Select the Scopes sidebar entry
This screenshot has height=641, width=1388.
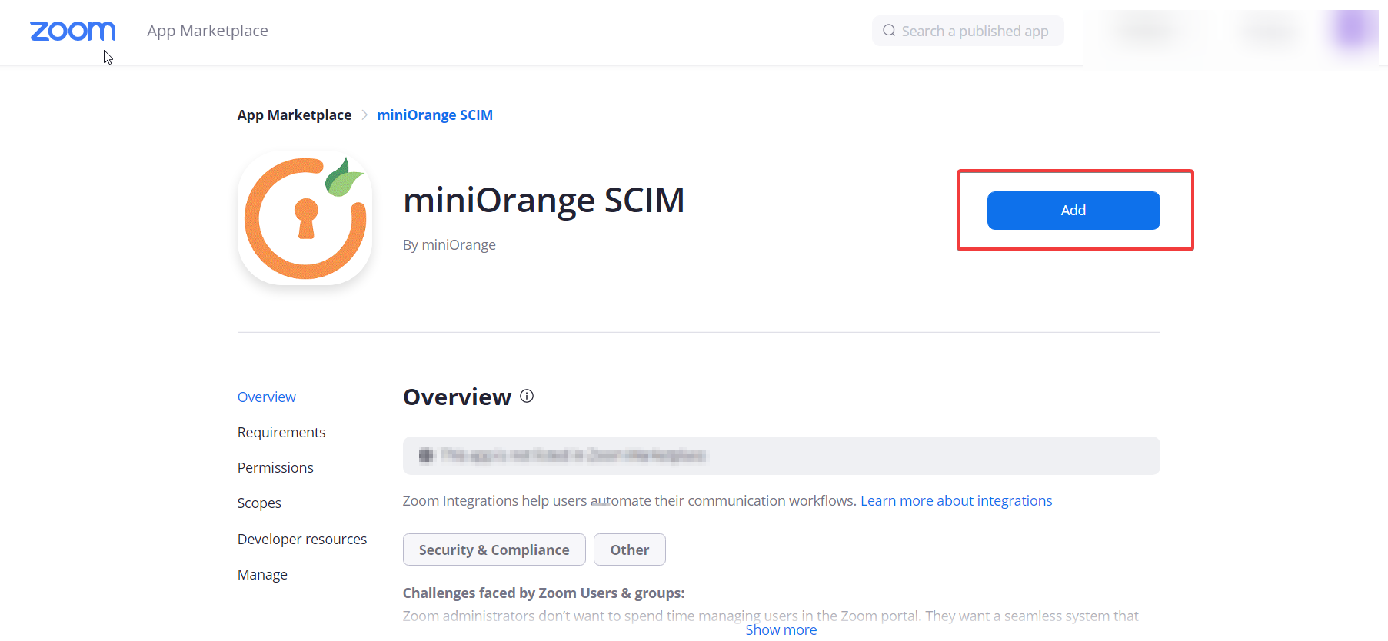[x=259, y=503]
